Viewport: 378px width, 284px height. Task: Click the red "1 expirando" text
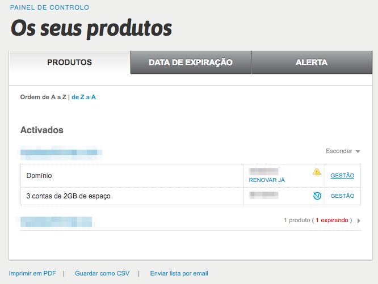coord(332,220)
